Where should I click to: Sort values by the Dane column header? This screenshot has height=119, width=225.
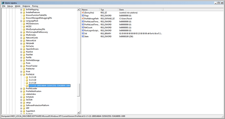141,9
